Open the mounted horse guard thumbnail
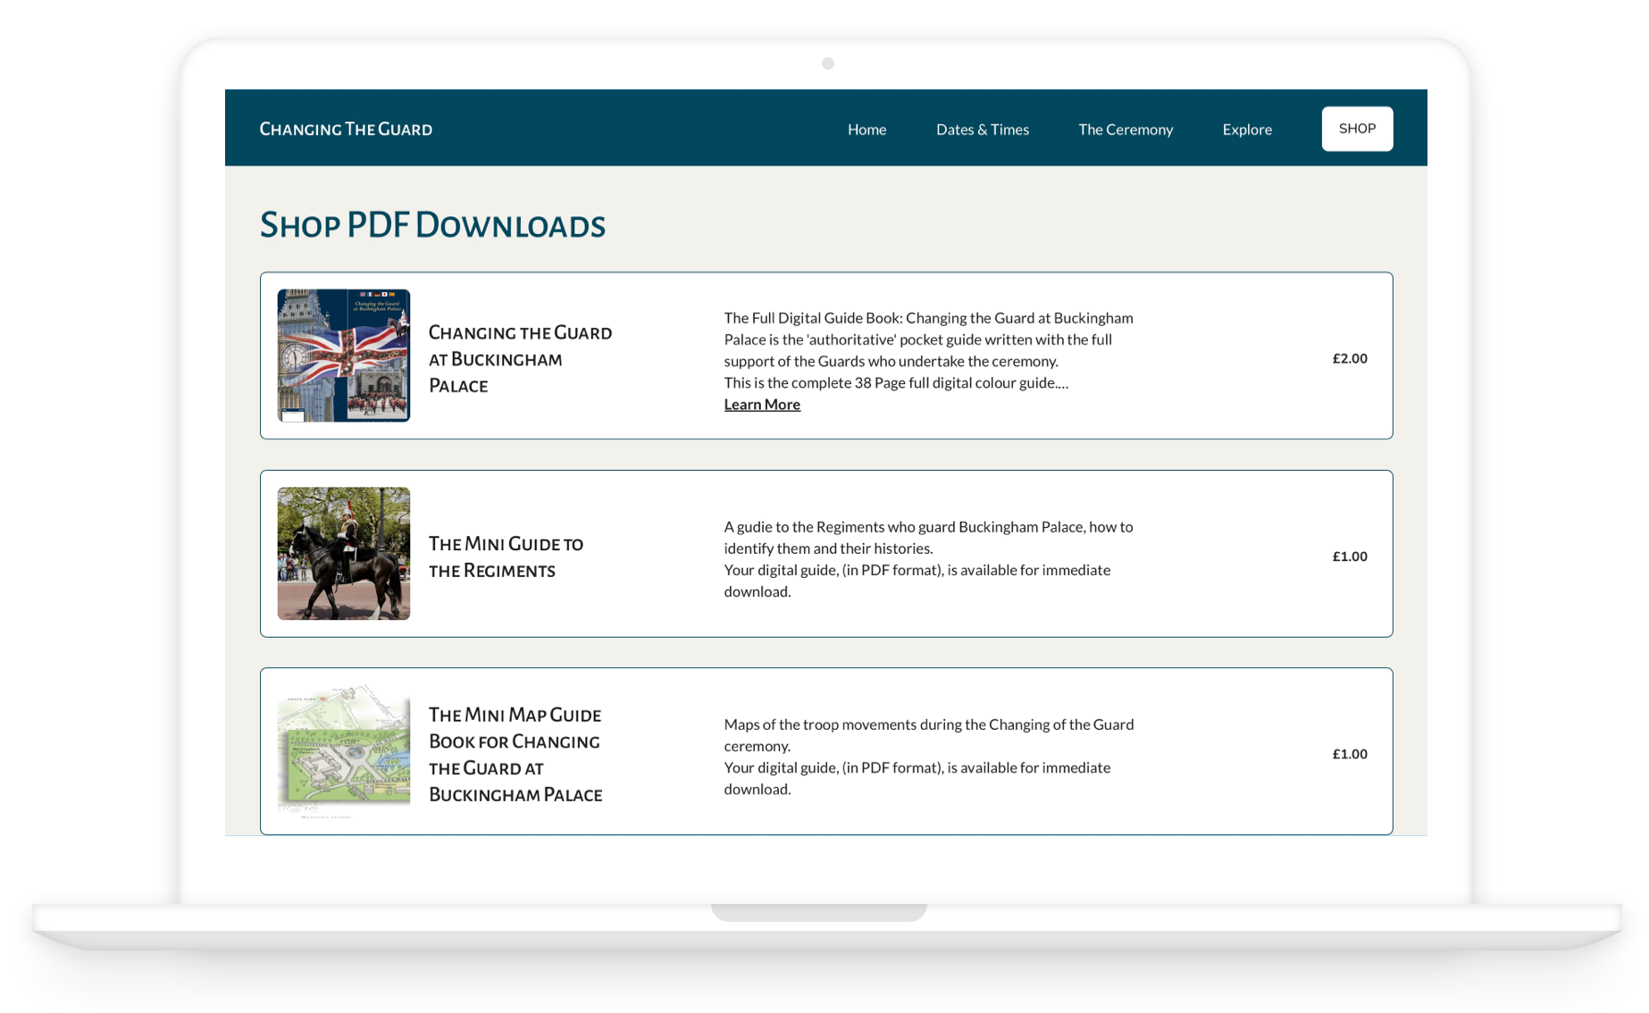The height and width of the screenshot is (1013, 1649). pyautogui.click(x=344, y=554)
